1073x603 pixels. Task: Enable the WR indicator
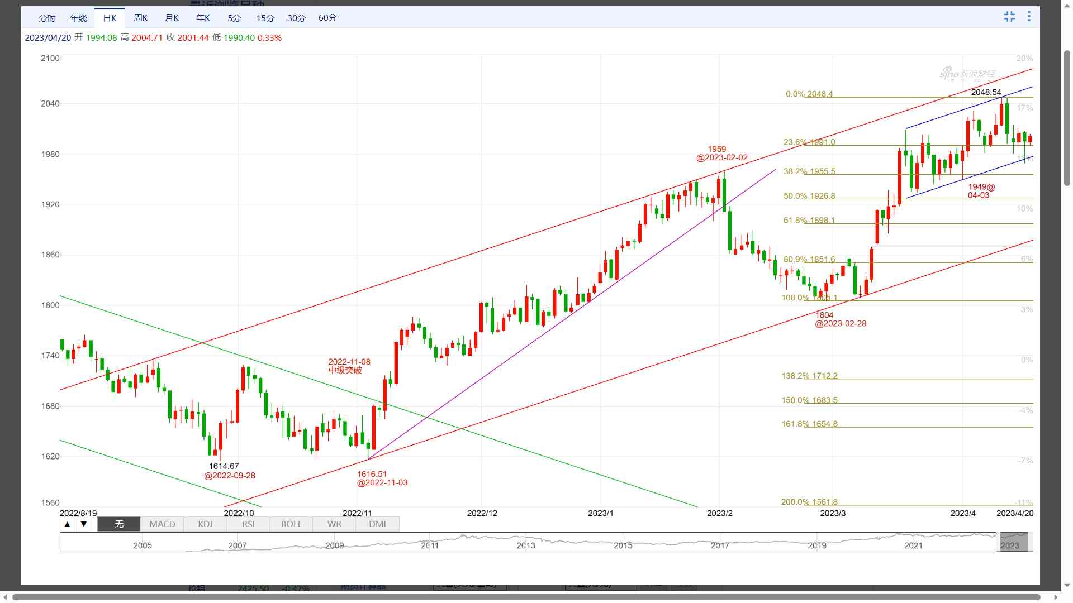tap(335, 524)
